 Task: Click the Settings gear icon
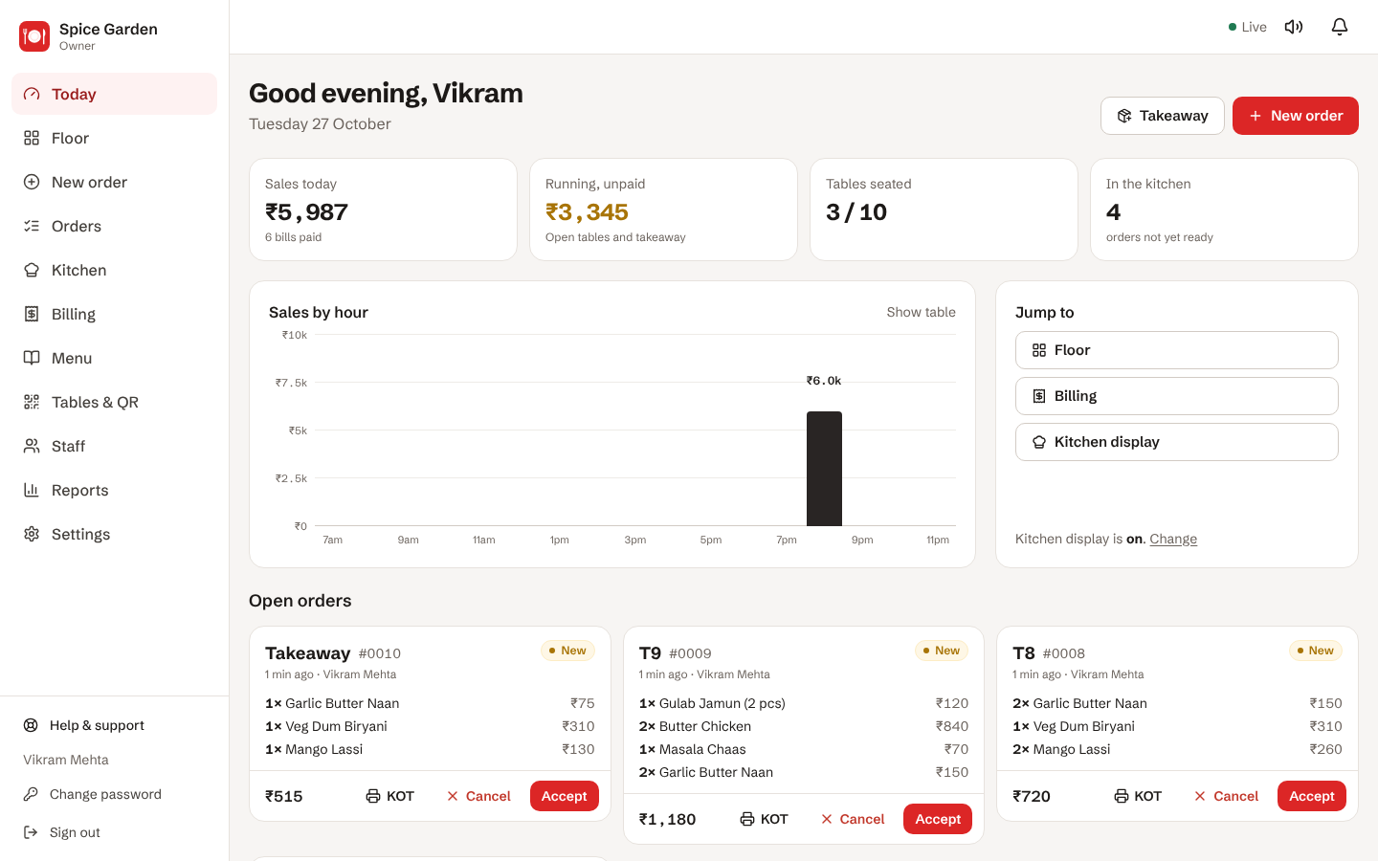(x=32, y=534)
